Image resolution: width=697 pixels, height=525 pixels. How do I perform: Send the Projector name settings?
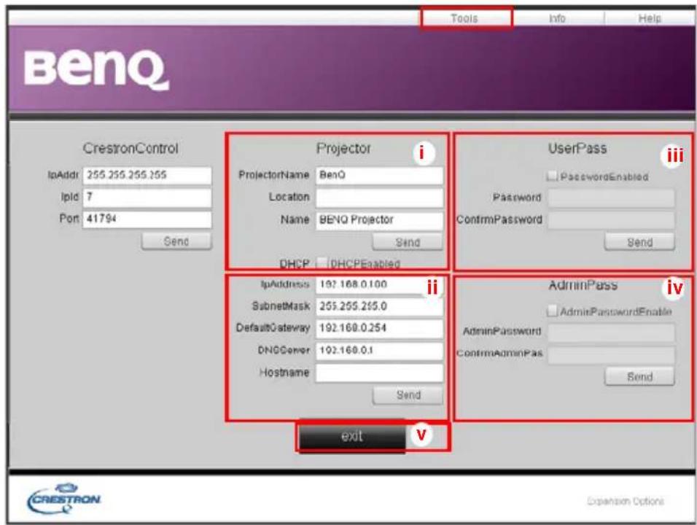[408, 242]
